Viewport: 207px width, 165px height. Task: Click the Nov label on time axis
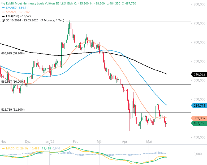(x=3, y=142)
